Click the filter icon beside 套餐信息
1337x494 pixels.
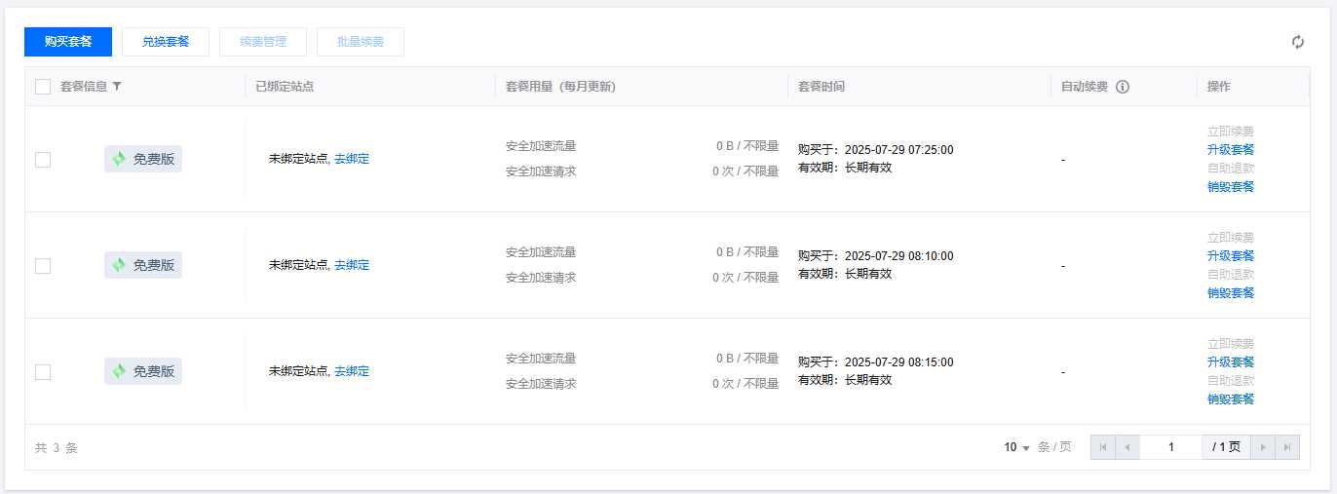click(x=117, y=87)
